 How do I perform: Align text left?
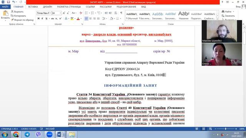pyautogui.click(x=86, y=19)
